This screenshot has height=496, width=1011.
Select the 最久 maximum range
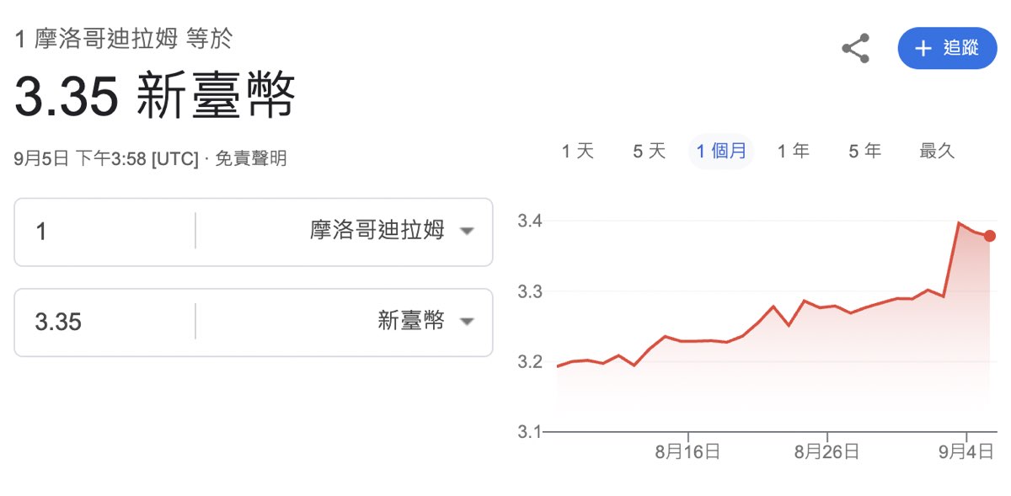(x=937, y=152)
